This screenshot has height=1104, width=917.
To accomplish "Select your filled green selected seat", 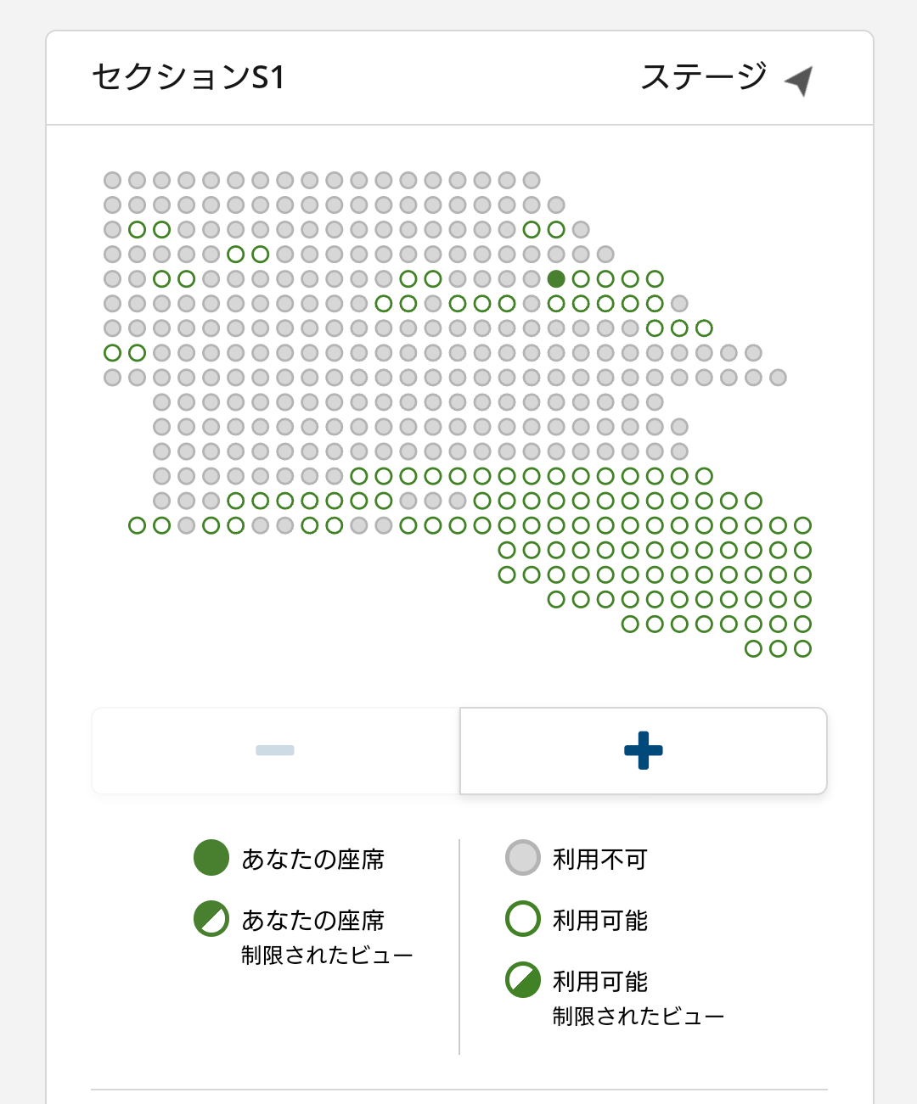I will click(x=556, y=278).
